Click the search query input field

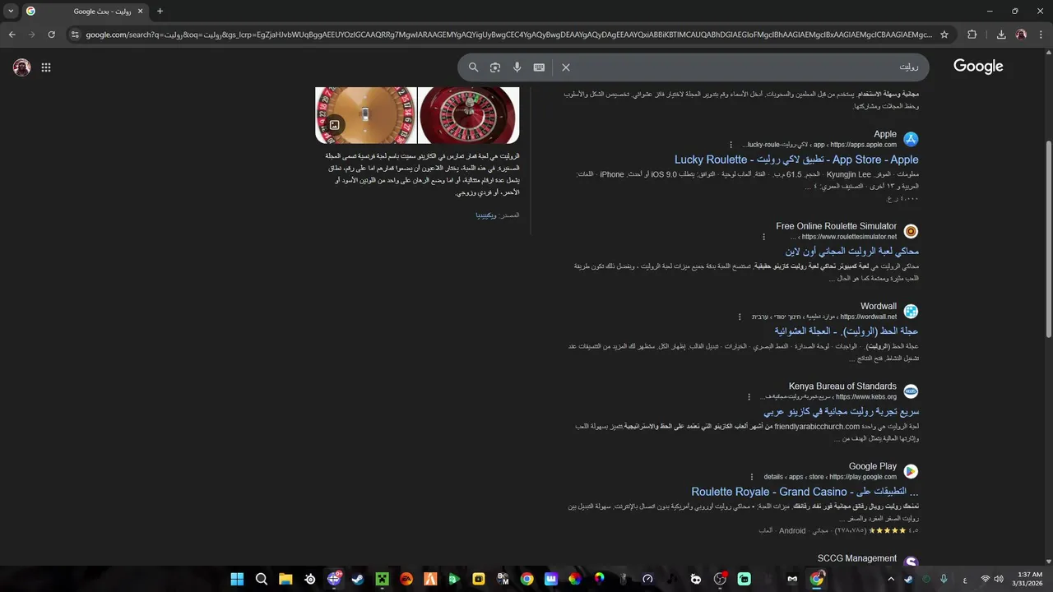[x=745, y=67]
